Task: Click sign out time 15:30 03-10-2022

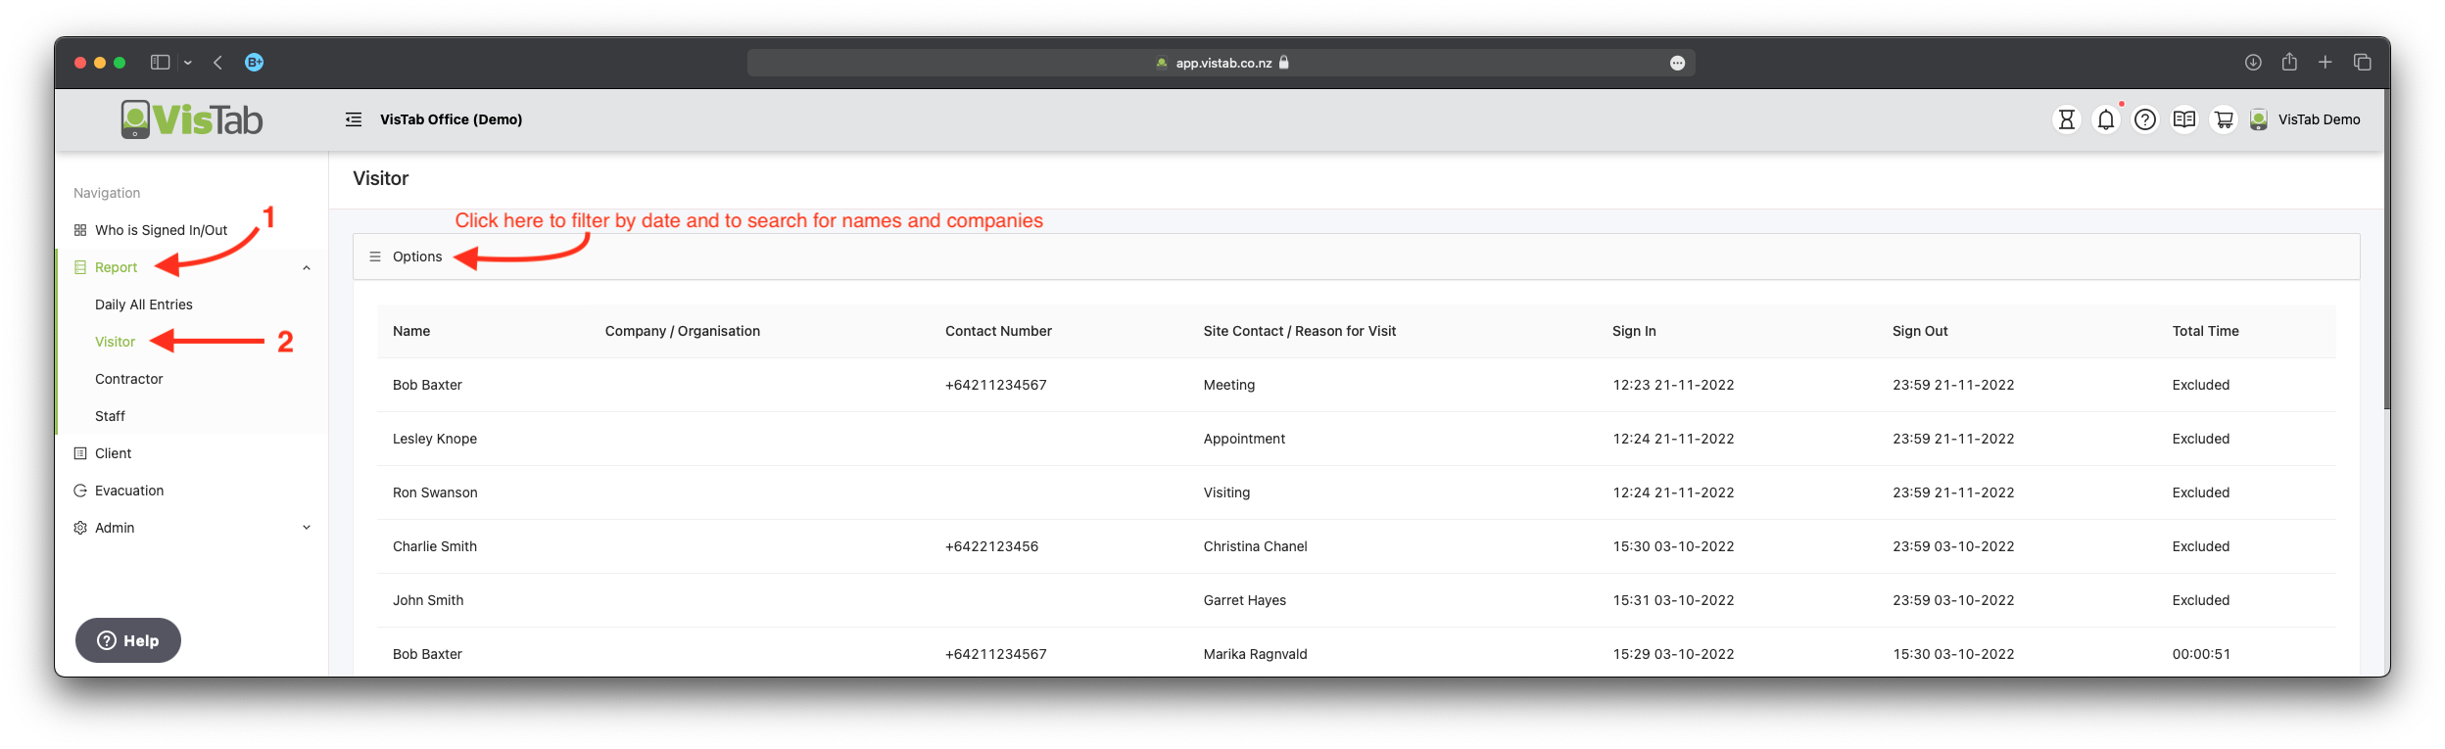Action: 1953,654
